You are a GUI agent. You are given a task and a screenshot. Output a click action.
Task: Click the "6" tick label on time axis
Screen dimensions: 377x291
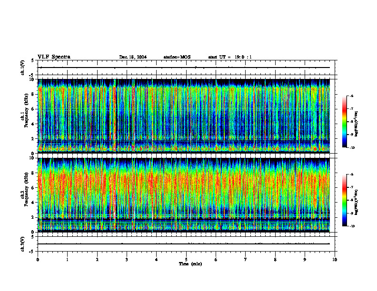point(216,260)
